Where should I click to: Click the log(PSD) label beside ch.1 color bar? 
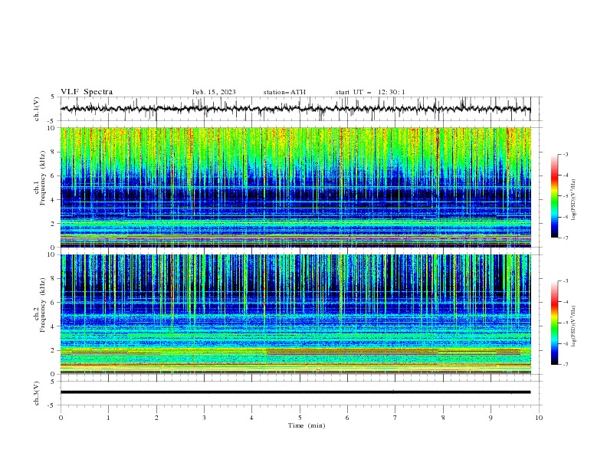pyautogui.click(x=574, y=200)
